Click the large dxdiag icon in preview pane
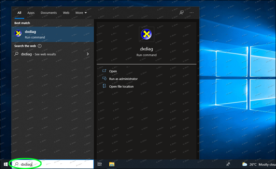This screenshot has width=276, height=169. point(147,34)
